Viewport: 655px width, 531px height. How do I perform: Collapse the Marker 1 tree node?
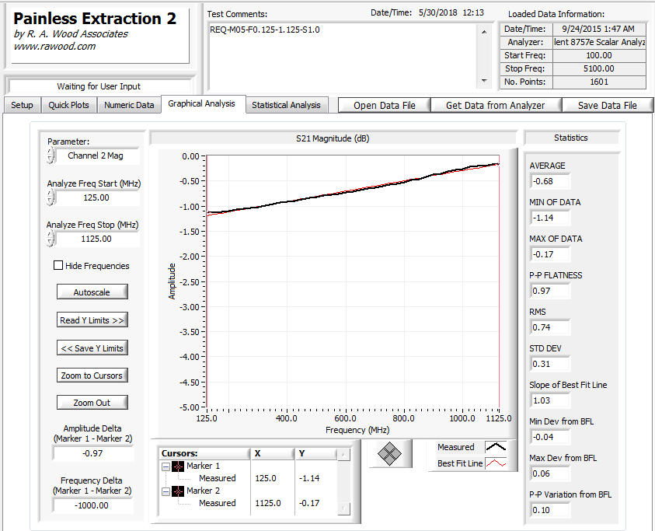click(165, 466)
